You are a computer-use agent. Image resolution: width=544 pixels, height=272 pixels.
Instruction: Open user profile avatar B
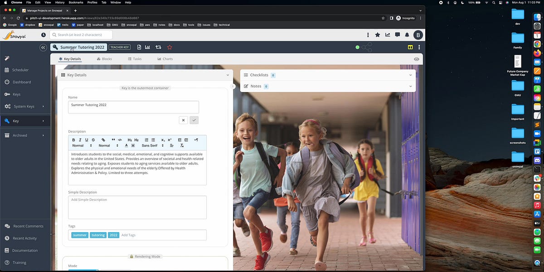pos(418,35)
